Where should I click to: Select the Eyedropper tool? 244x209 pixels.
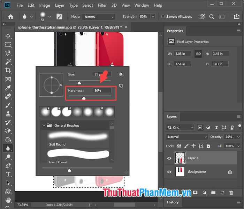pos(8,88)
